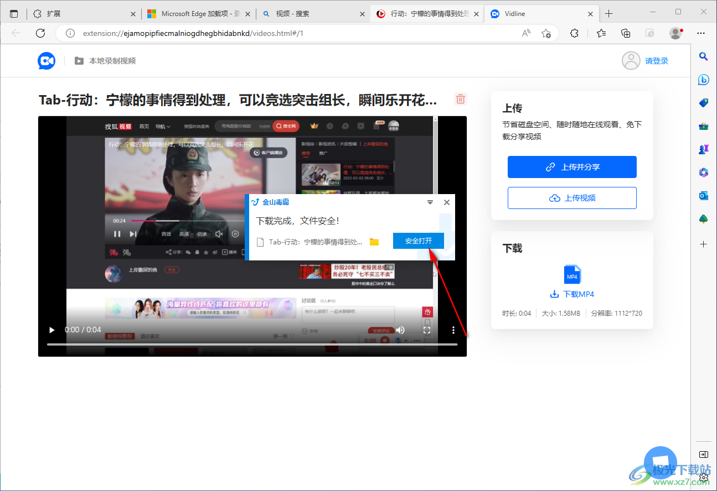Open the Favorites list icon
This screenshot has width=717, height=491.
(601, 33)
